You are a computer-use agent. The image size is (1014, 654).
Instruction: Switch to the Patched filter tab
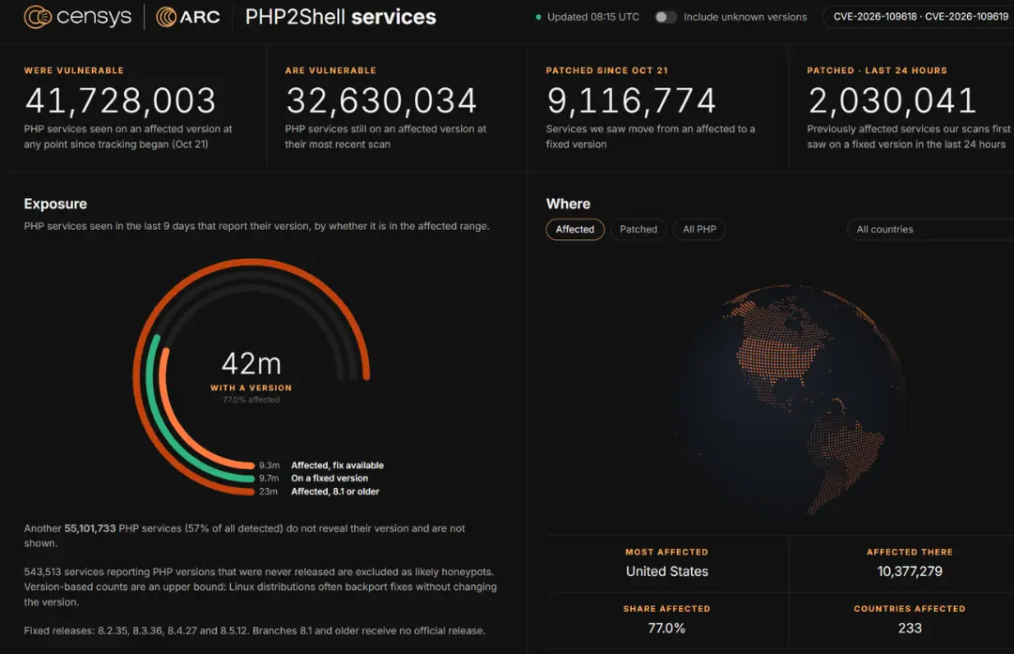[x=638, y=230]
